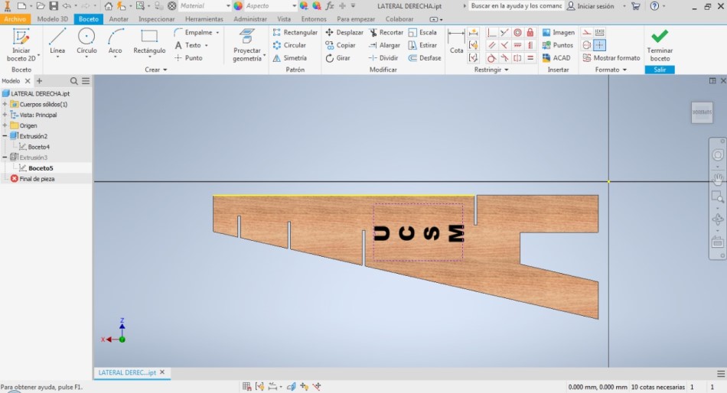Use the Simetría mirror tool
Viewport: 727px width, 393px height.
point(290,58)
